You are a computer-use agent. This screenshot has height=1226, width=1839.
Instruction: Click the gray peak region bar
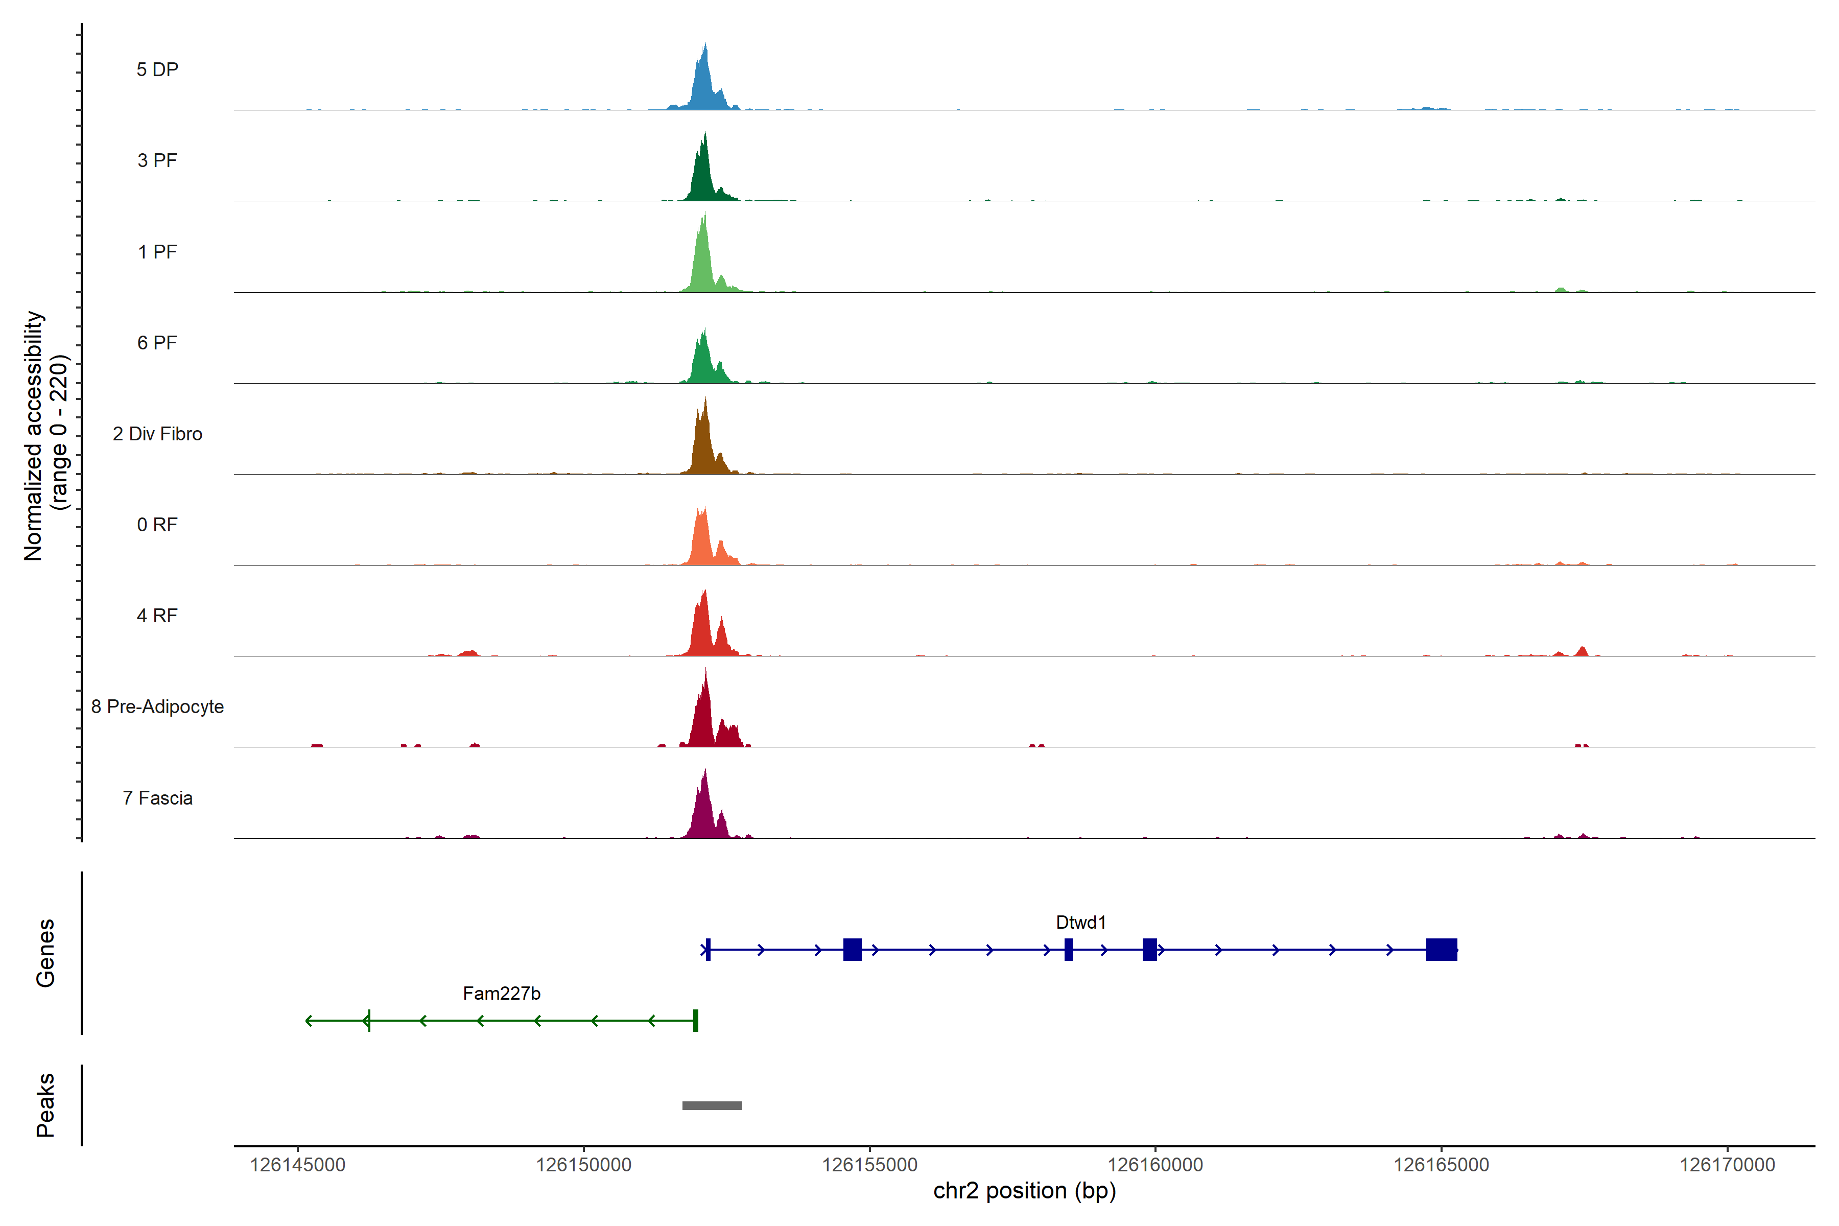tap(712, 1105)
